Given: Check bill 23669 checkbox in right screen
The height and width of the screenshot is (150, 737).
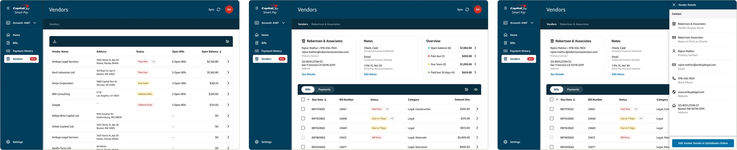Looking at the screenshot, I should click(x=552, y=128).
